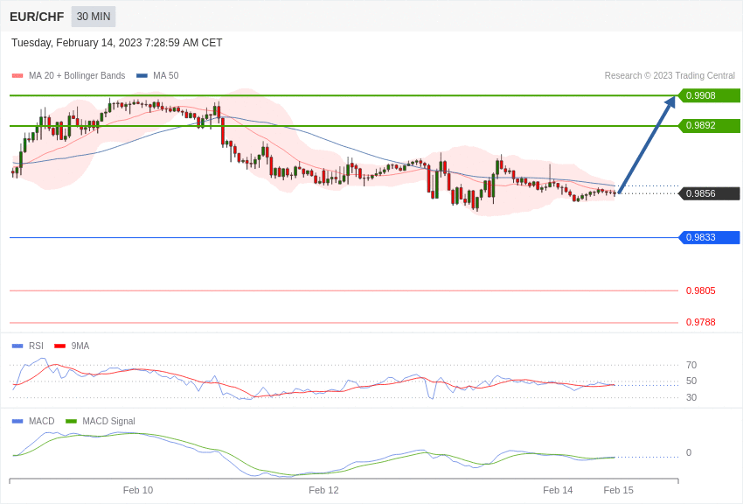This screenshot has width=743, height=504.
Task: Click the 0.9856 current price tag
Action: (709, 193)
